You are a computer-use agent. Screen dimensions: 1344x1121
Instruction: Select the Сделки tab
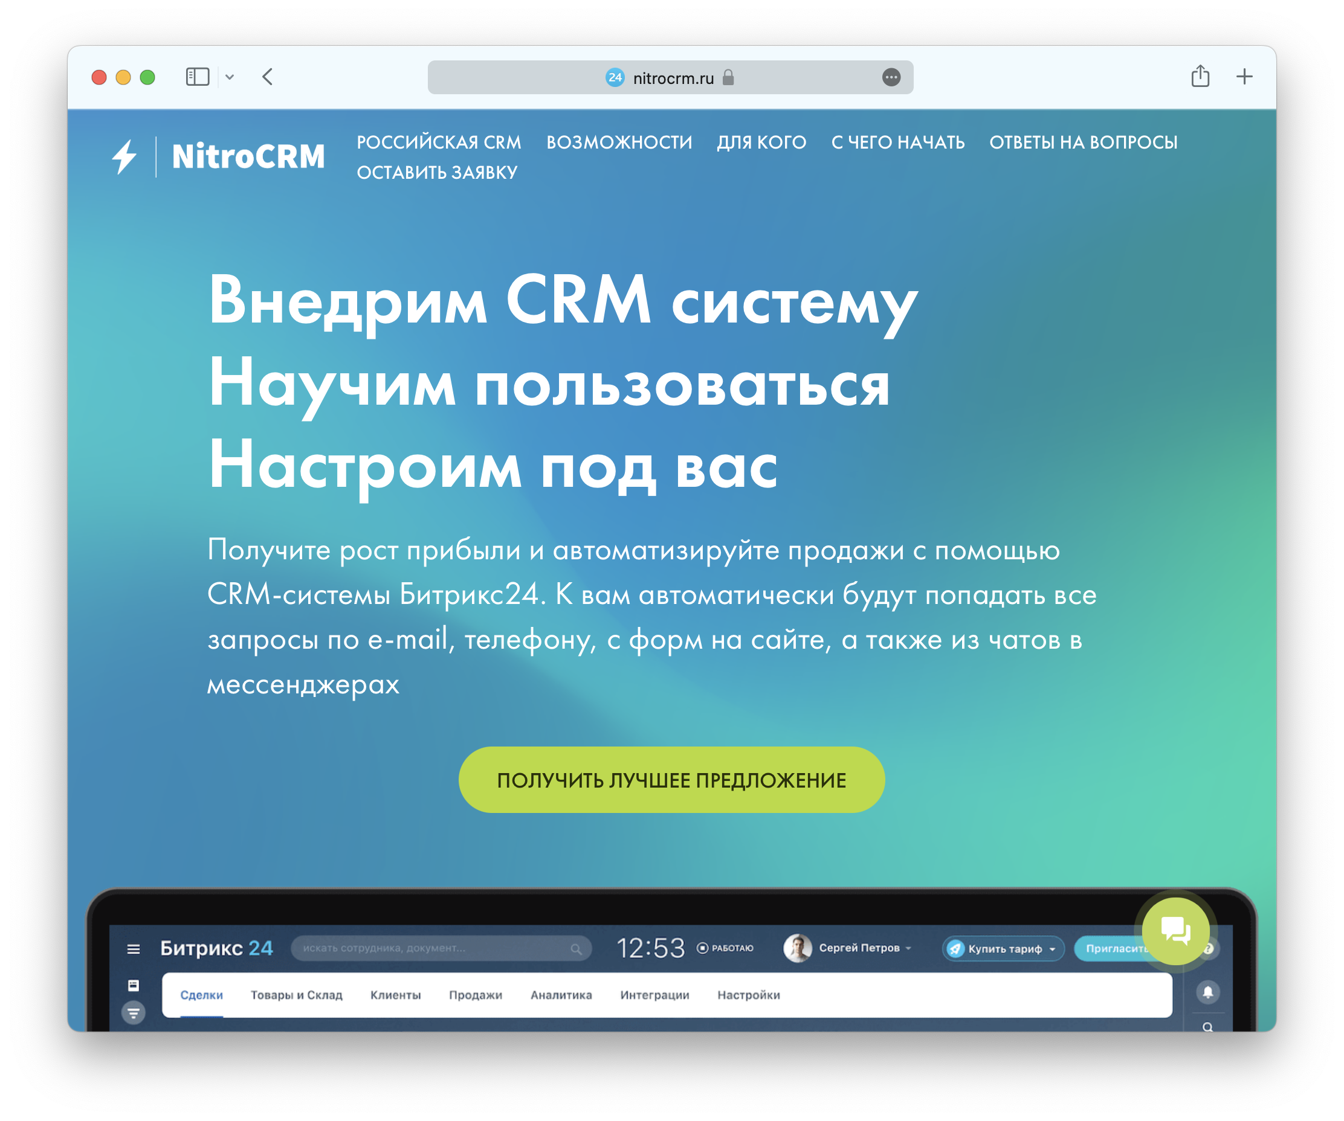(x=202, y=995)
